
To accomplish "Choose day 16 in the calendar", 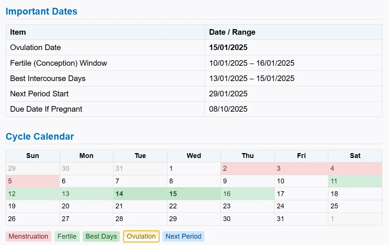I will coord(247,194).
